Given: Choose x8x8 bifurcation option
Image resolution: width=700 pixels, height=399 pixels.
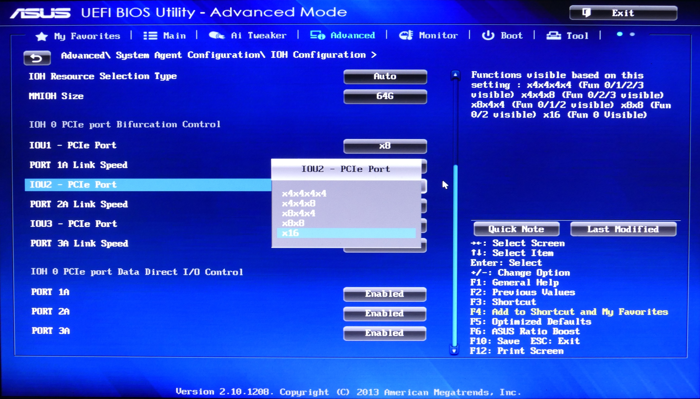Looking at the screenshot, I should pyautogui.click(x=346, y=223).
